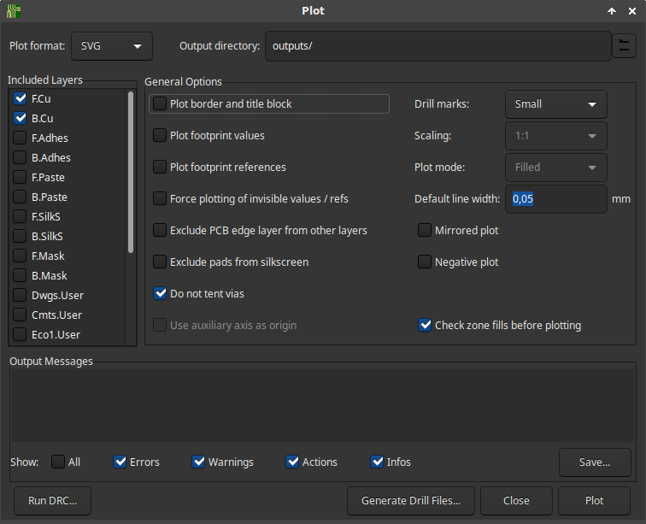Uncheck the Warnings message filter
The image size is (646, 524).
[x=199, y=462]
